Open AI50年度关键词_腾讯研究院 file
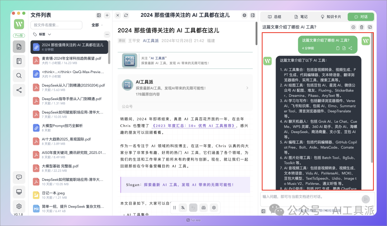387x226 pixels. tap(70, 155)
